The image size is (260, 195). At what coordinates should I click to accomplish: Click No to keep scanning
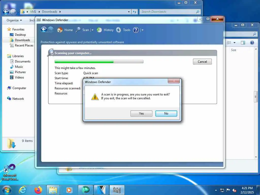click(166, 113)
